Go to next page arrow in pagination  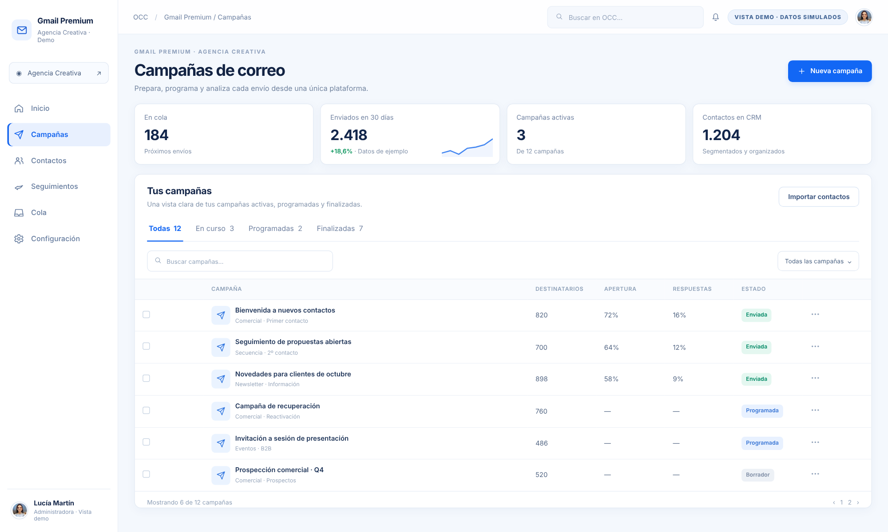click(858, 502)
